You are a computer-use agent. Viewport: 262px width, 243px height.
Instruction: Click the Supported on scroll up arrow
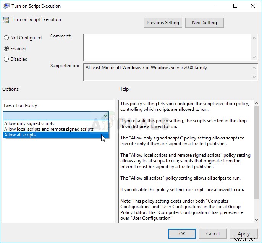(254, 68)
